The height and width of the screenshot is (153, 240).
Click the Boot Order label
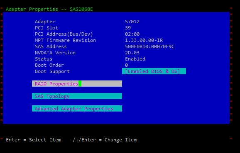point(49,65)
